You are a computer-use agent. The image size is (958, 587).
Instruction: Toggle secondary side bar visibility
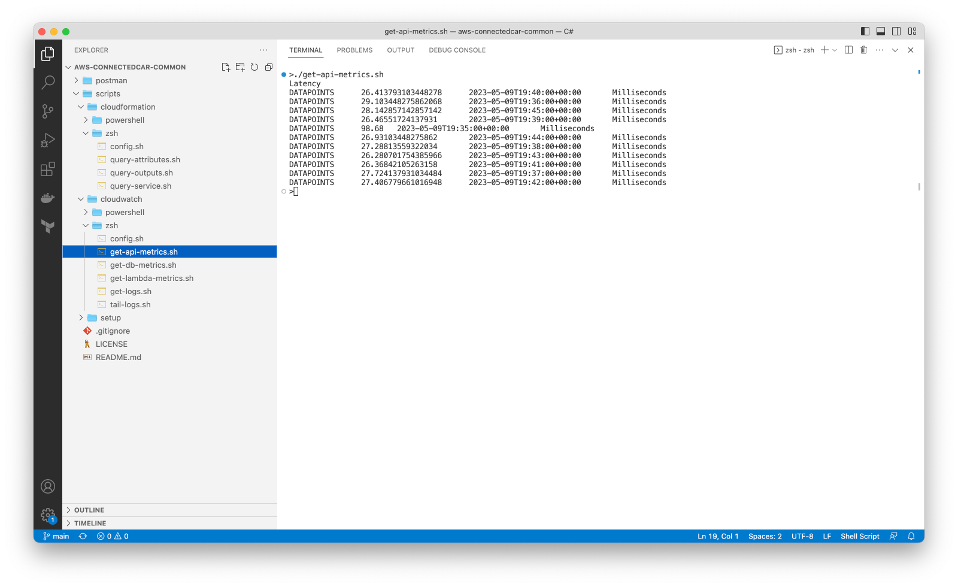[896, 31]
